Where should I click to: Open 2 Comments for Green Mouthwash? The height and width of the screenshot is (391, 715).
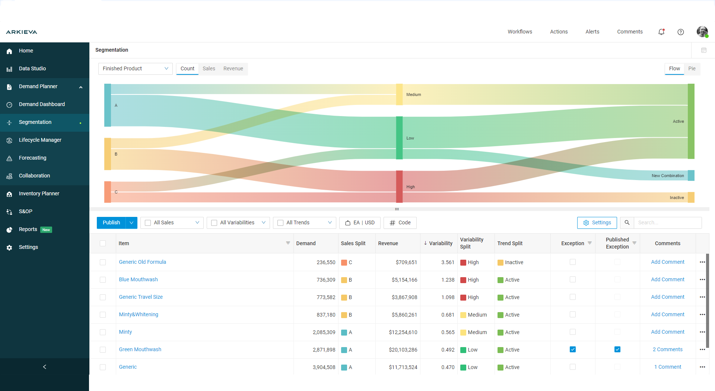tap(667, 349)
